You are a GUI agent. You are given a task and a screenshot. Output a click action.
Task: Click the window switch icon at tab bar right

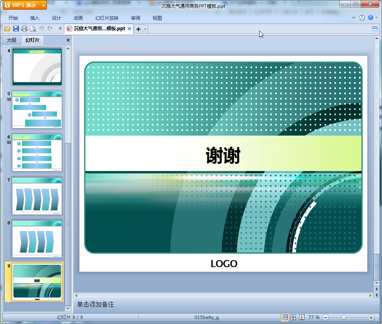[x=375, y=29]
